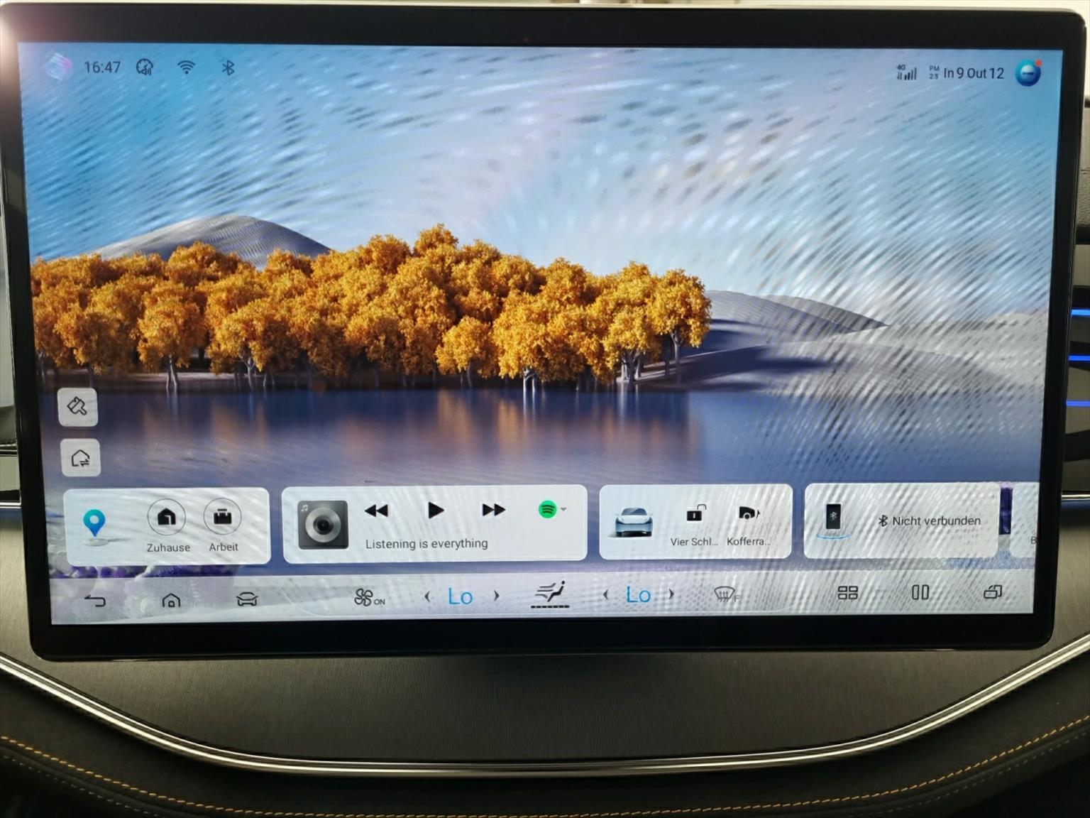Image resolution: width=1090 pixels, height=818 pixels.
Task: Tap passenger side temperature Lo value
Action: [x=638, y=595]
